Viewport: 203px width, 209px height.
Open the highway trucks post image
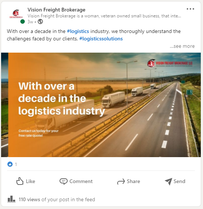101,105
